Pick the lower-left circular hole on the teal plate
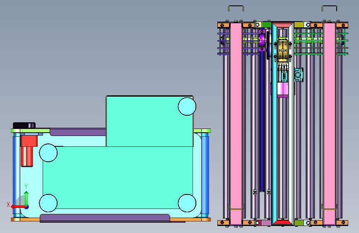 click(48, 203)
